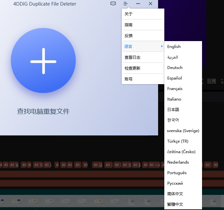Select Nederlands language option
The width and height of the screenshot is (224, 210).
[183, 162]
